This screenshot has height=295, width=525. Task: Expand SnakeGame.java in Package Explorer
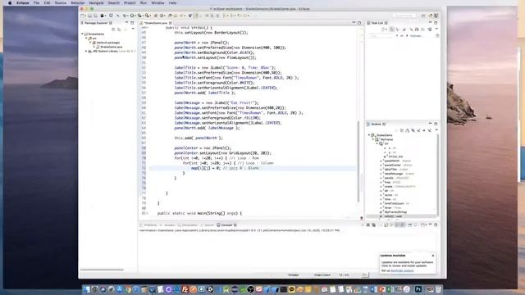click(x=94, y=48)
